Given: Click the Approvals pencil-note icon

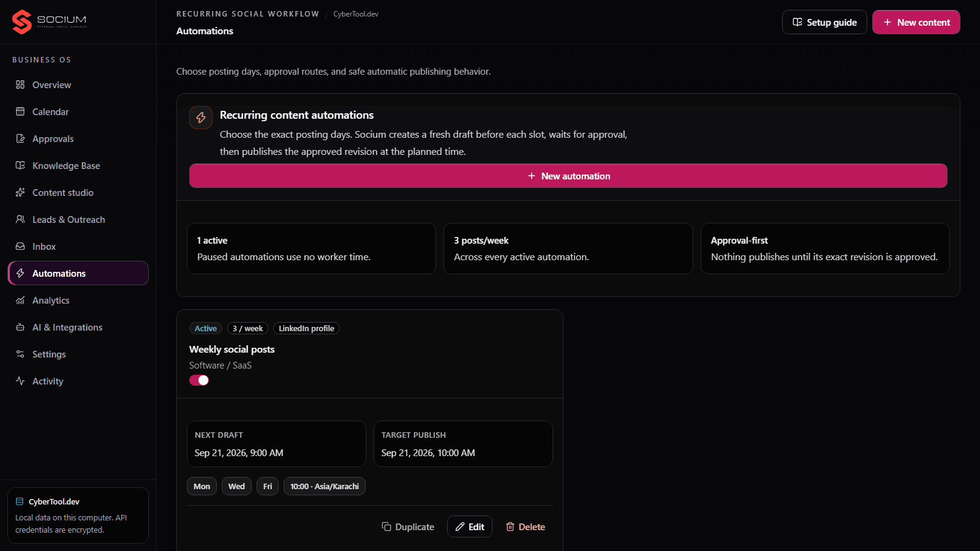Looking at the screenshot, I should pos(20,138).
